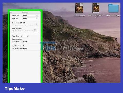The height and width of the screenshot is (93, 123).
Task: Click the Label position text
Action: pos(17,39)
